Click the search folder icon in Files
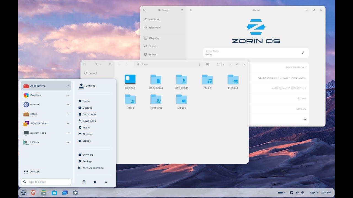The height and width of the screenshot is (198, 353). [x=208, y=64]
